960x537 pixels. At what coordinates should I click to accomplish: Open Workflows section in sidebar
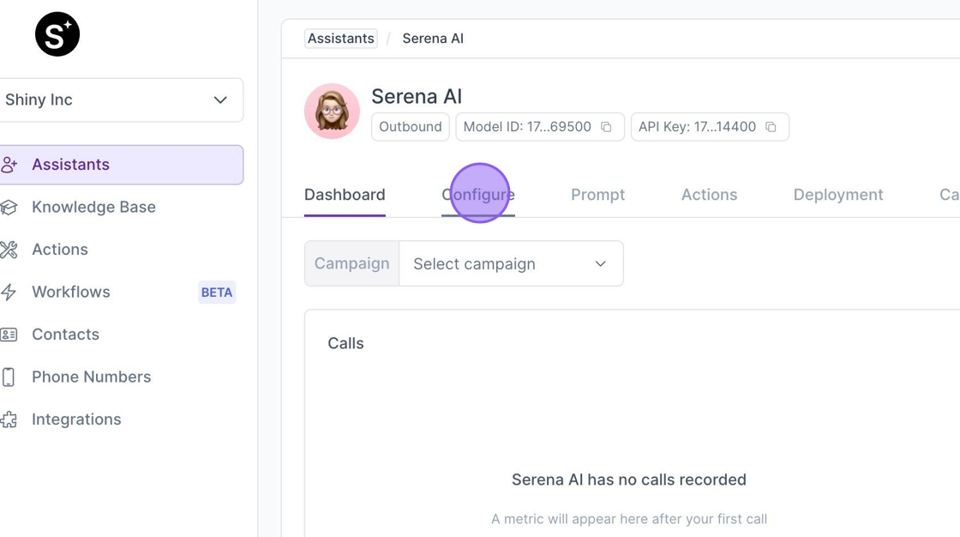click(71, 292)
